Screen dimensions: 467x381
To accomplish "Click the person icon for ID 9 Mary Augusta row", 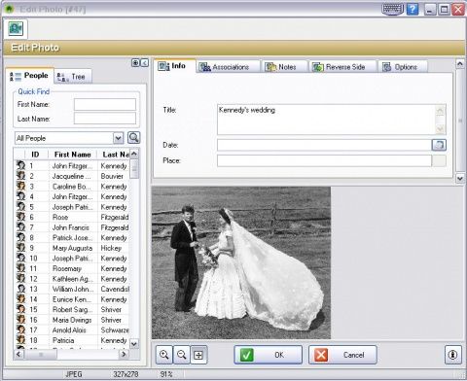I will click(20, 248).
